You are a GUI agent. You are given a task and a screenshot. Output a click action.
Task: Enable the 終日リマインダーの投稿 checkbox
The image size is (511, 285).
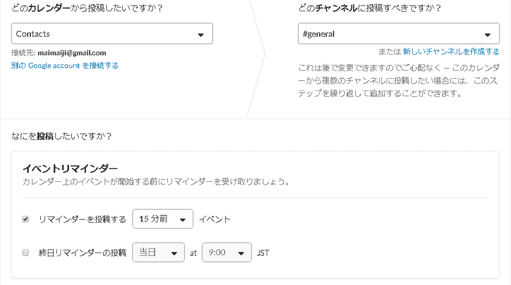click(x=26, y=252)
